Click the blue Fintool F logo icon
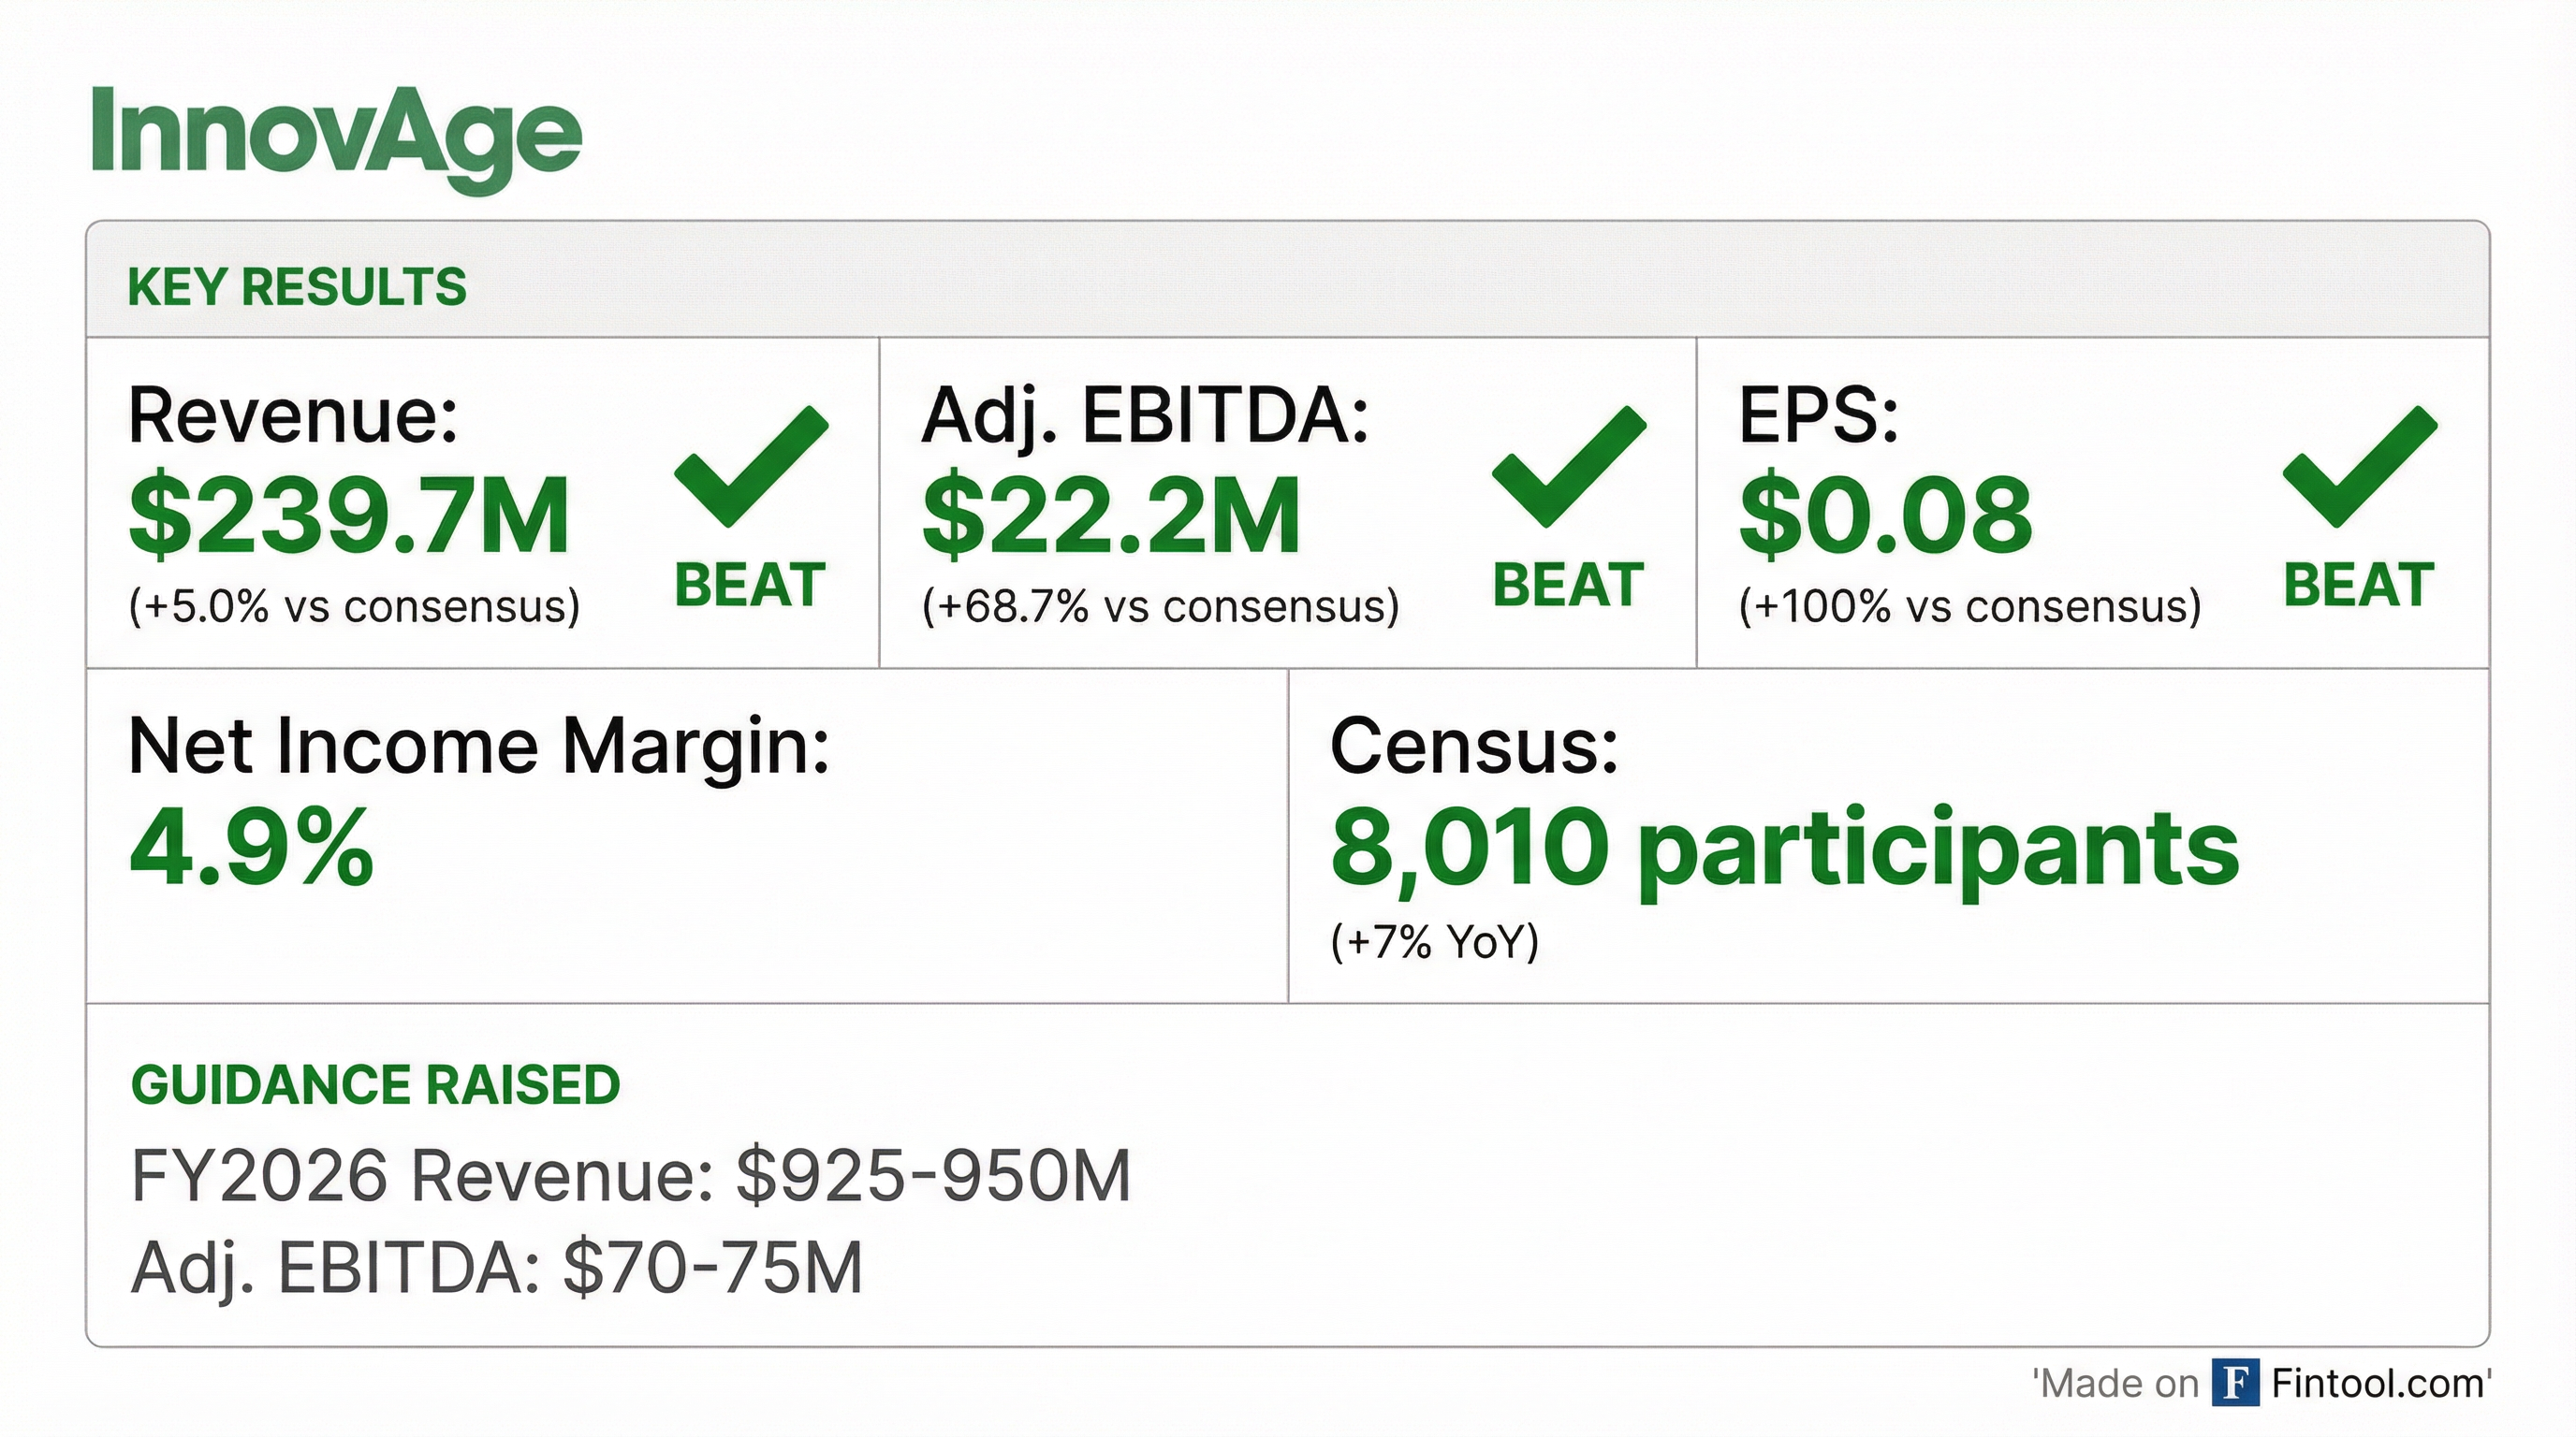The height and width of the screenshot is (1437, 2576). 2235,1383
